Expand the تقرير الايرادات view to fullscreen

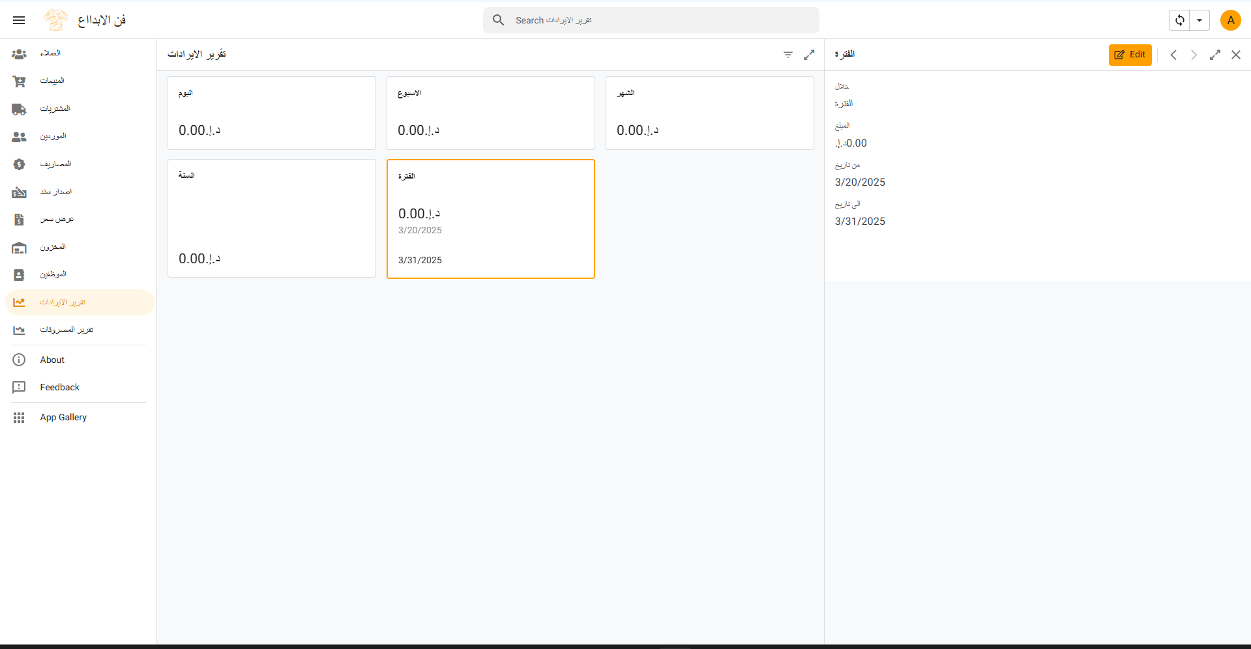coord(809,55)
